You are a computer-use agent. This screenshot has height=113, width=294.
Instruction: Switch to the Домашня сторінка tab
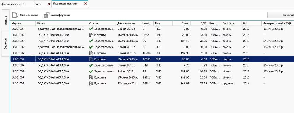pos(17,4)
